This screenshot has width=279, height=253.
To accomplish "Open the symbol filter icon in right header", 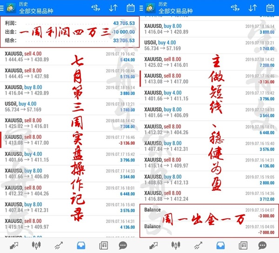I will point(235,8).
